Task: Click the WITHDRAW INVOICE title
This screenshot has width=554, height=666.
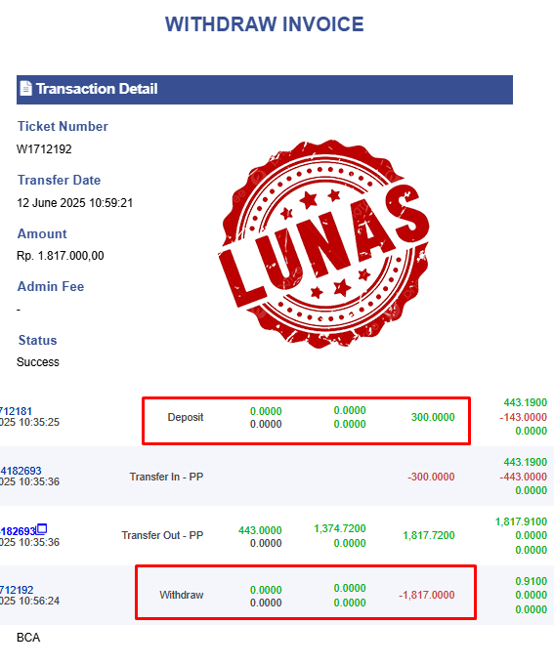Action: 264,24
